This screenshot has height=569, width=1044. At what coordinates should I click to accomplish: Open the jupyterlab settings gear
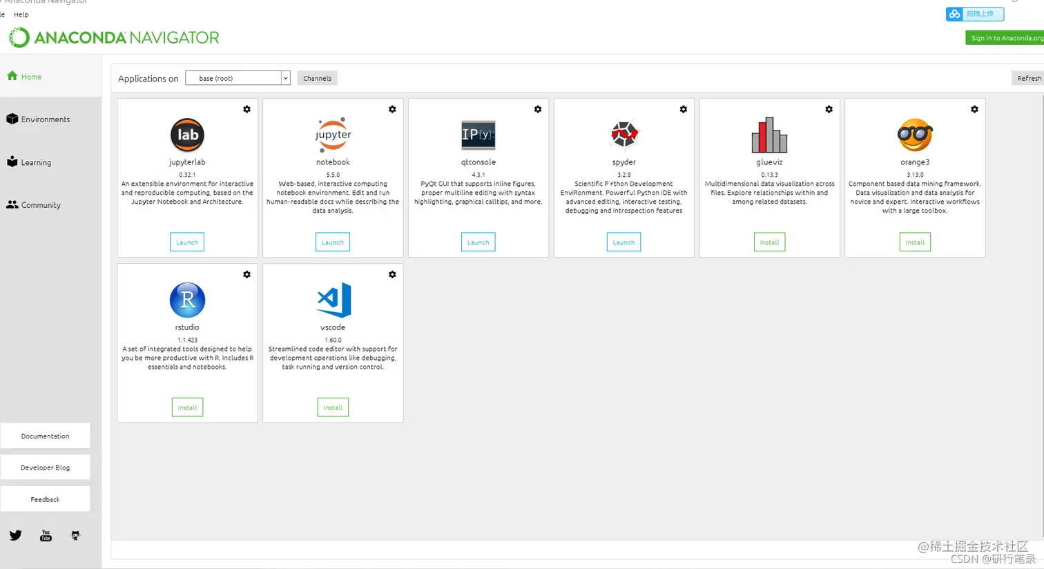coord(246,109)
